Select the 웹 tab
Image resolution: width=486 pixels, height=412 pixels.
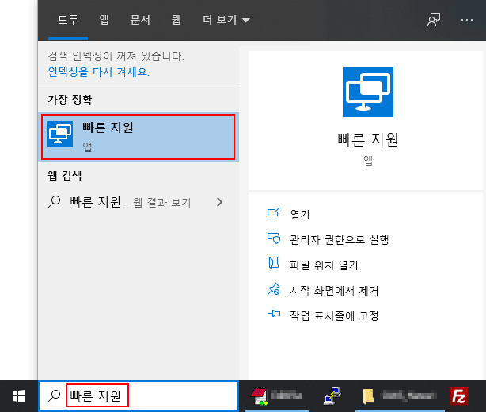coord(176,20)
